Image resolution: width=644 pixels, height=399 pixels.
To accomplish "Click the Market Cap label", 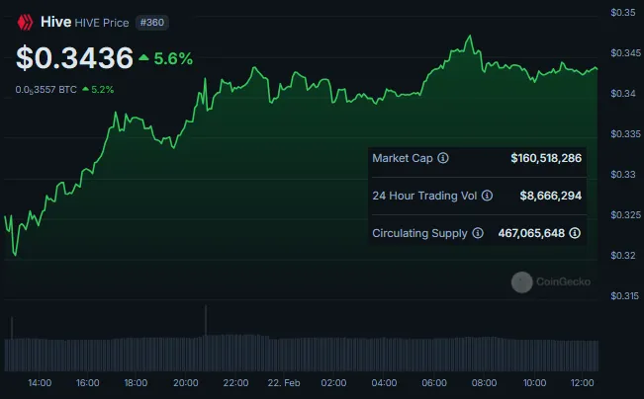I will (403, 158).
